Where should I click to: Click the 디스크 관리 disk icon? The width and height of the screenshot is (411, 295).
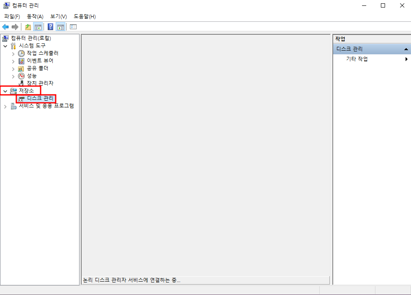click(21, 99)
